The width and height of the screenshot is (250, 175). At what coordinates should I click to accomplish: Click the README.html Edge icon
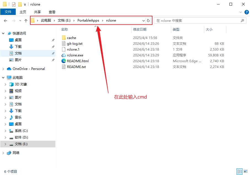(x=64, y=61)
